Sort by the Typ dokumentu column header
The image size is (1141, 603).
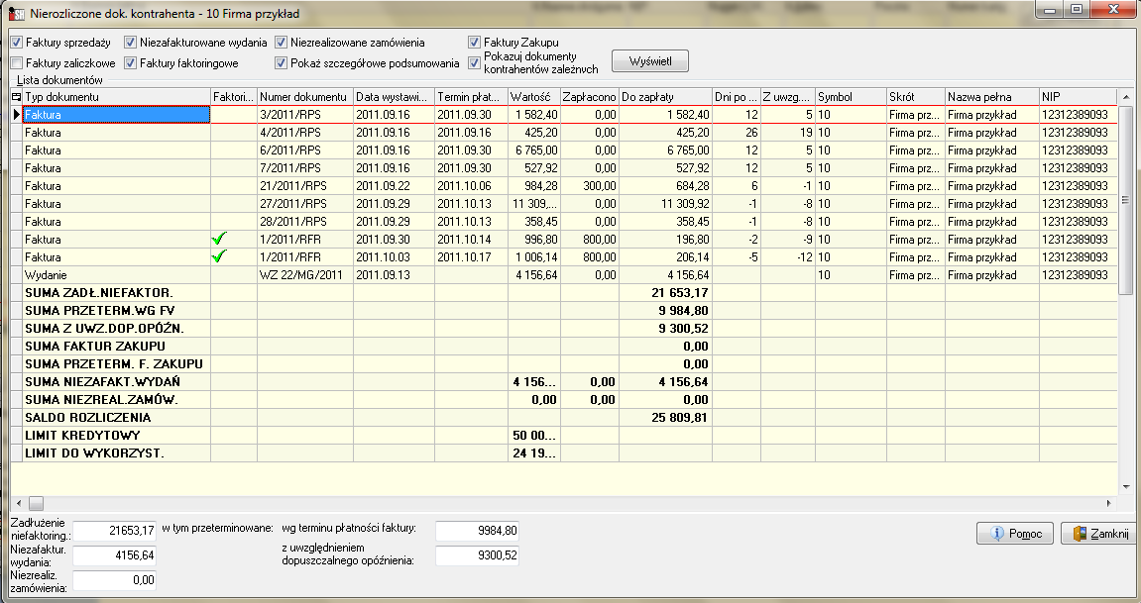[116, 97]
